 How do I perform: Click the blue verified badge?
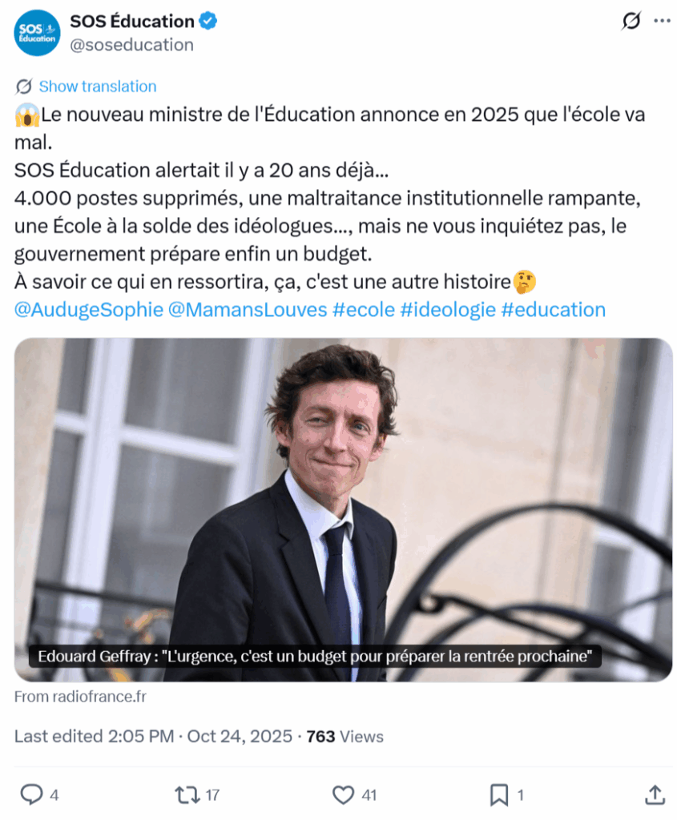click(208, 22)
